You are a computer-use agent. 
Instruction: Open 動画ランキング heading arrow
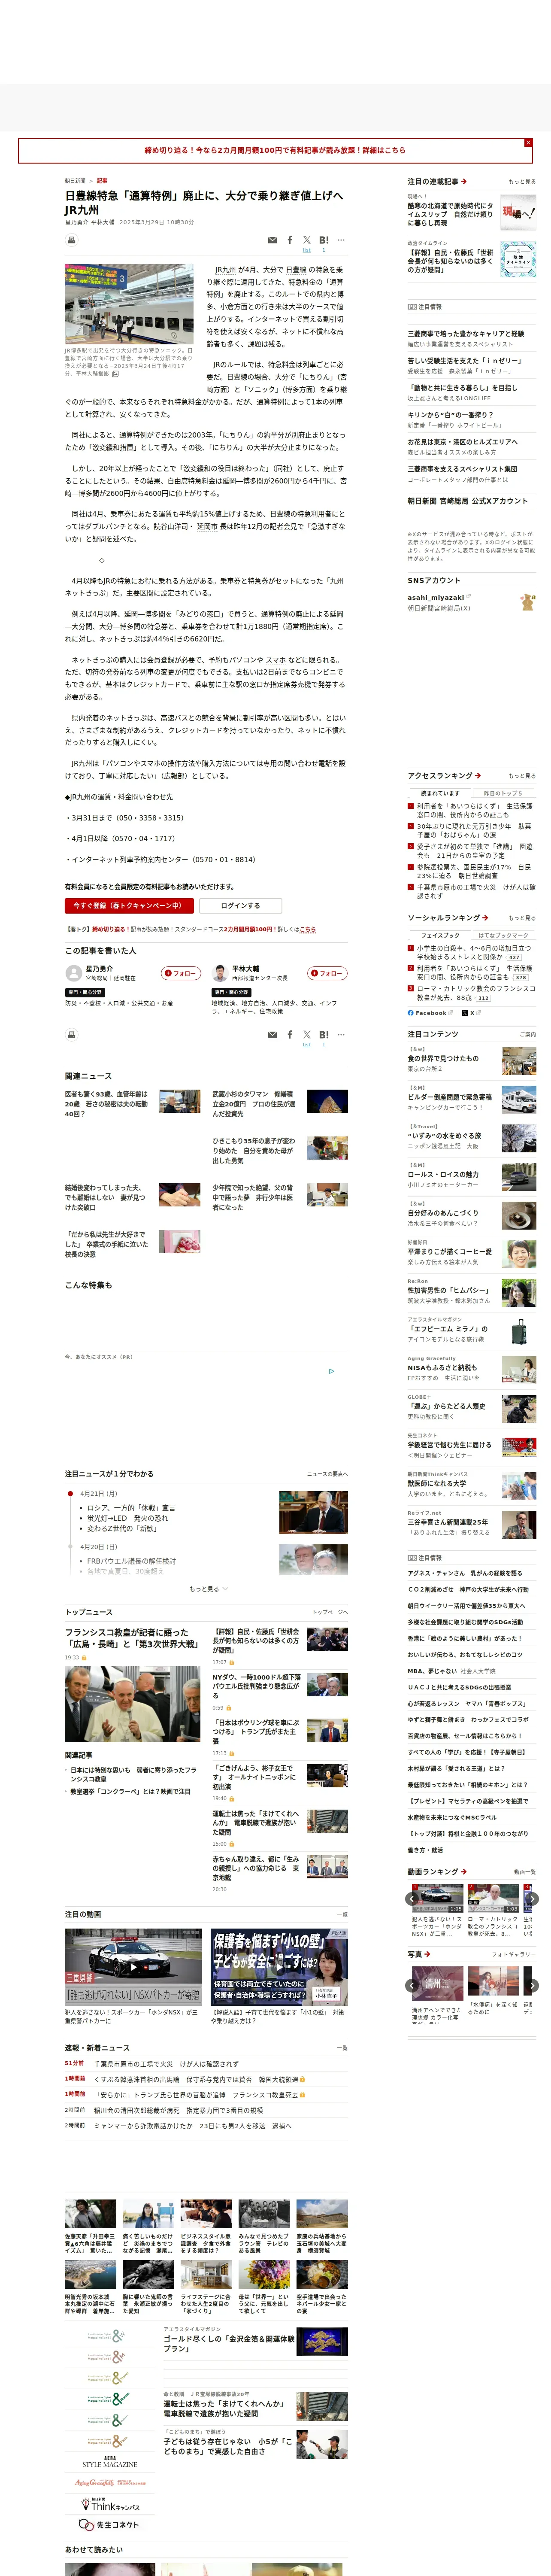click(464, 1872)
